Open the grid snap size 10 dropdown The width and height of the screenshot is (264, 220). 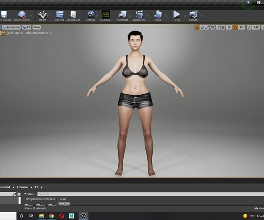(229, 27)
